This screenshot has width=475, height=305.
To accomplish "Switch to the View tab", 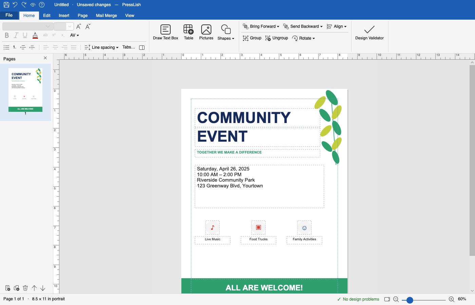I will point(130,16).
